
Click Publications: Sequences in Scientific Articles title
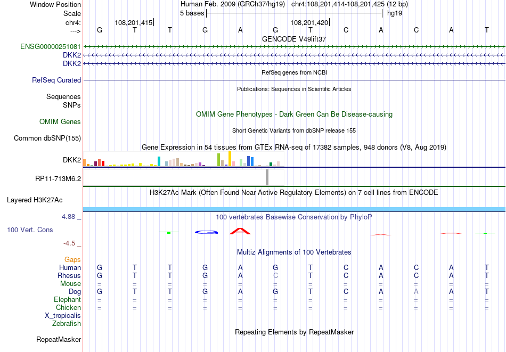pyautogui.click(x=294, y=89)
